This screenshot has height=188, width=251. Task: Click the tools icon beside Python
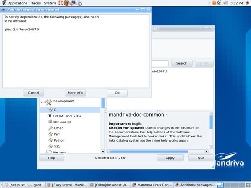[x=50, y=140]
